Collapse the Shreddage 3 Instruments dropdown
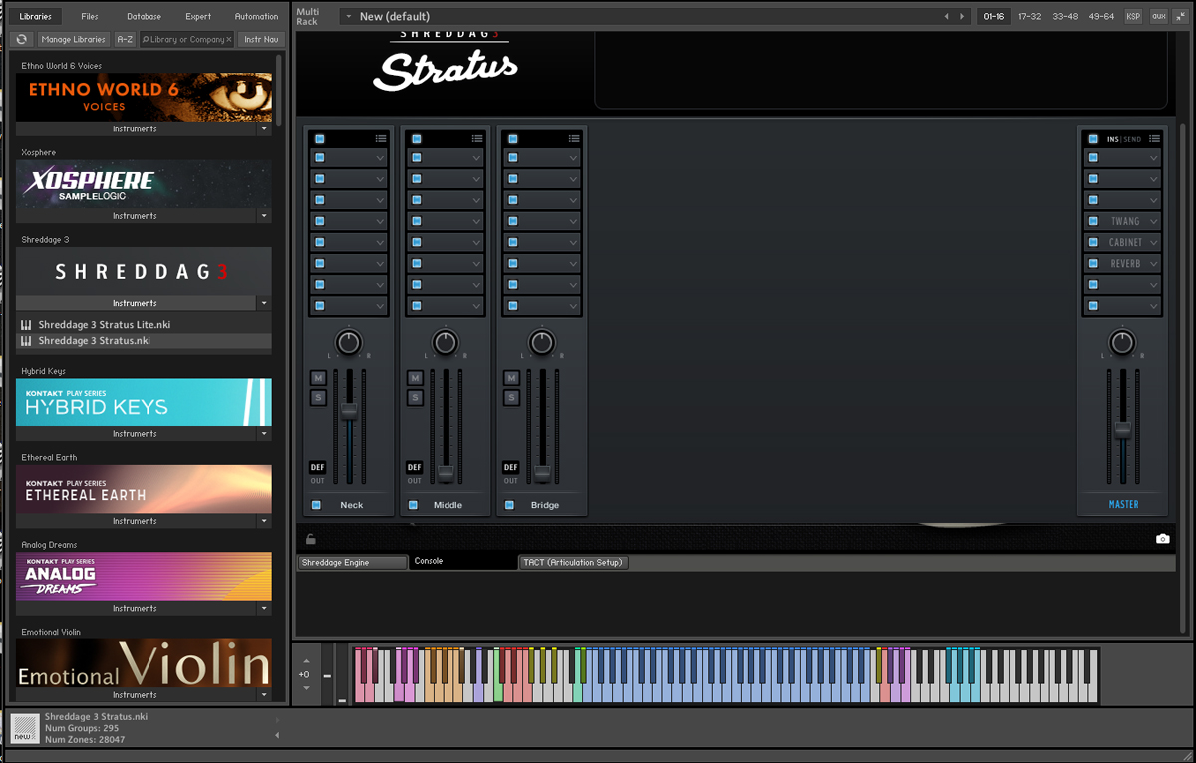 (x=264, y=303)
